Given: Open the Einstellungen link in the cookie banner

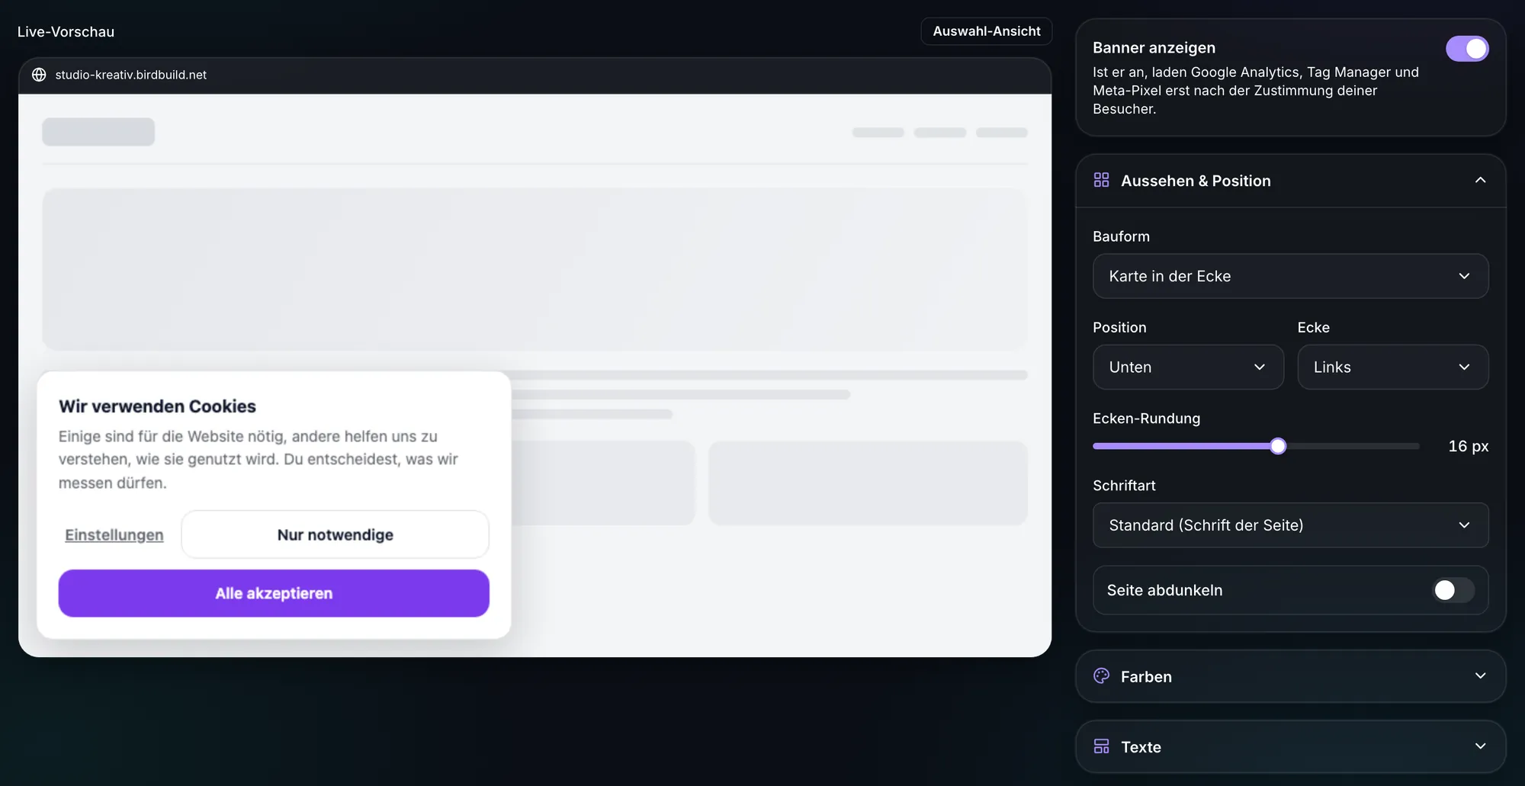Looking at the screenshot, I should point(114,535).
